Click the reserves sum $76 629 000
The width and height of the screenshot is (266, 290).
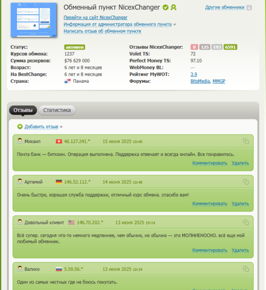point(77,61)
